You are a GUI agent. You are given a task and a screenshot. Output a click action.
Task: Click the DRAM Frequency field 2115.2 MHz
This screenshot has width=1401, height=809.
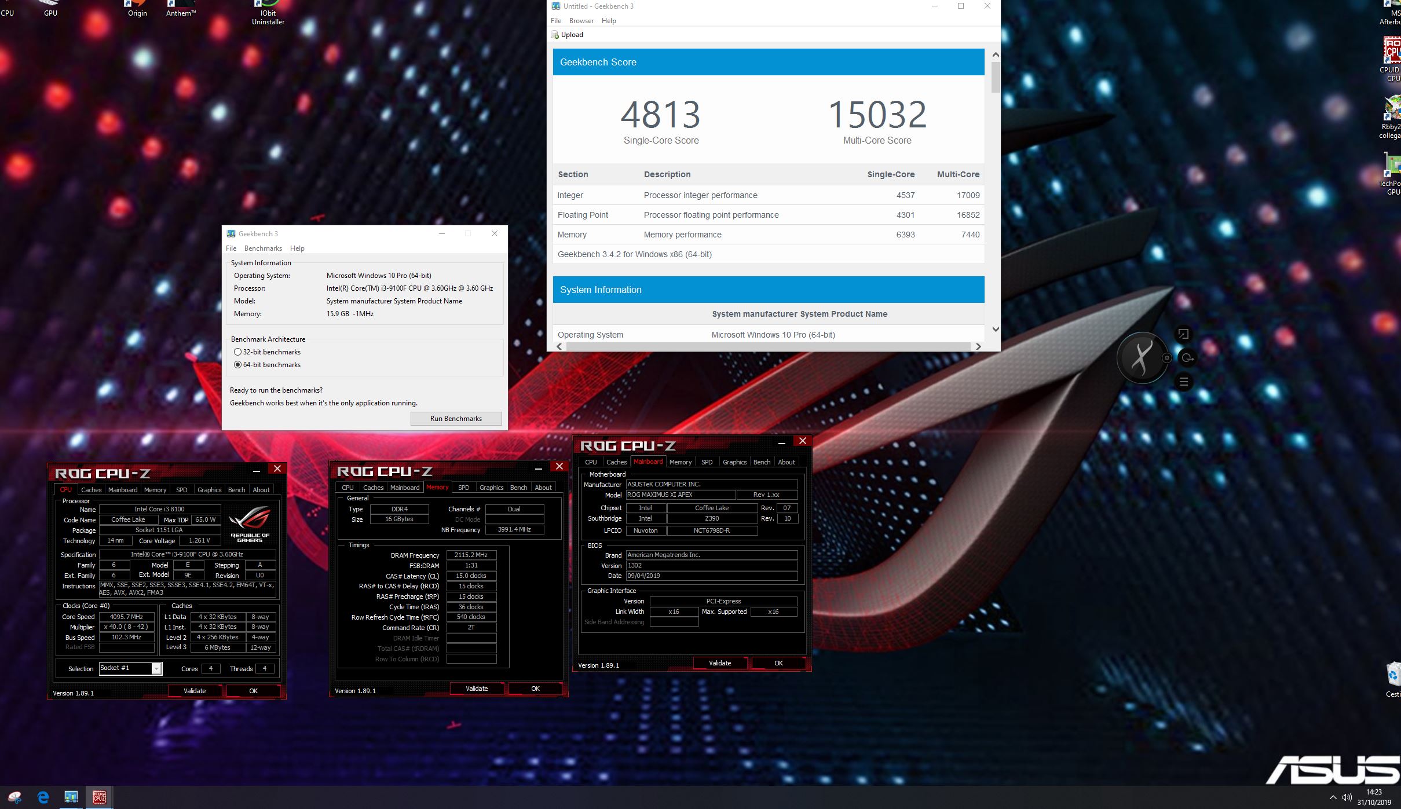pos(471,555)
